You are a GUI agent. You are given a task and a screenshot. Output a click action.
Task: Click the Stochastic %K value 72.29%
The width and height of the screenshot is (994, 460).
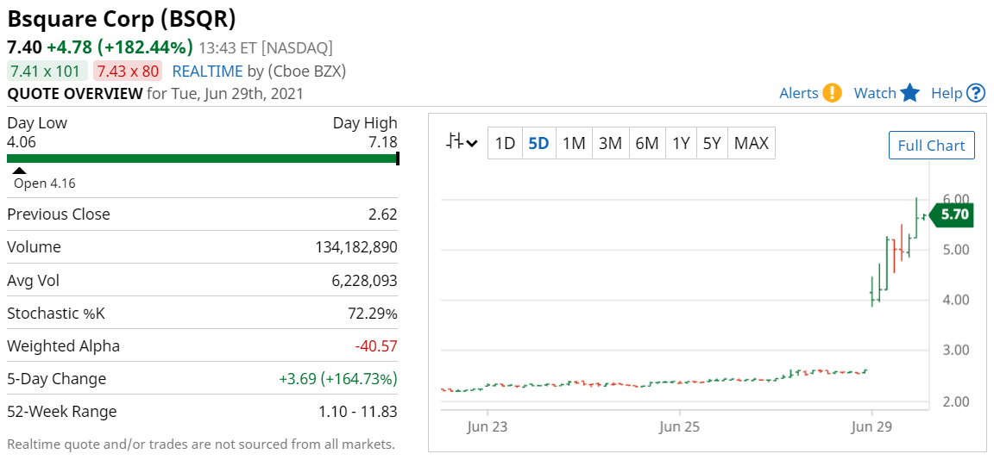pyautogui.click(x=371, y=314)
